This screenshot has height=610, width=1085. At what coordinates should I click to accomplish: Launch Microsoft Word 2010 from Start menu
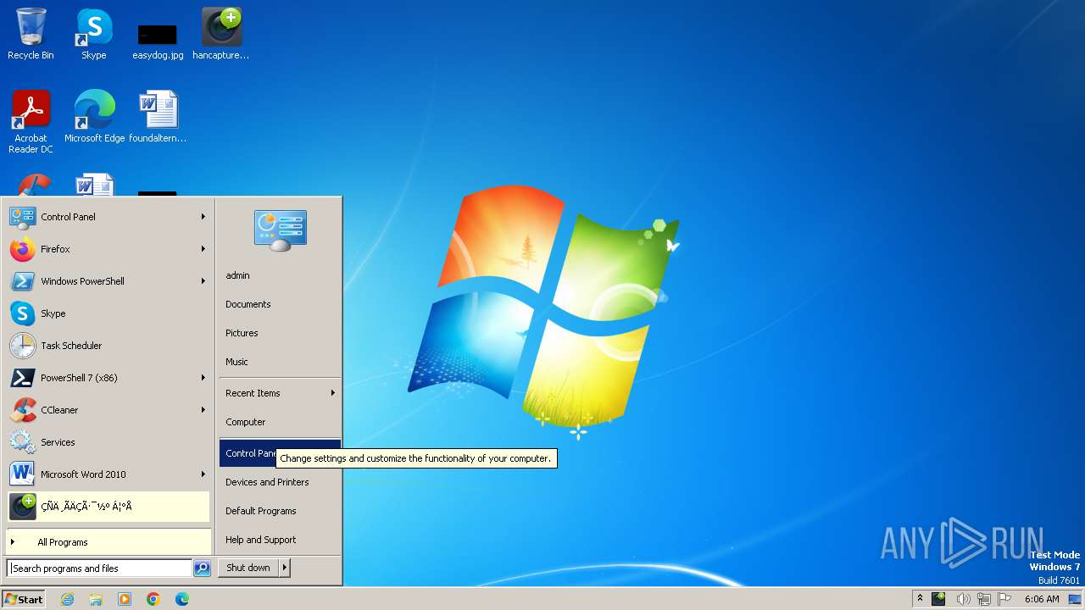(x=108, y=474)
